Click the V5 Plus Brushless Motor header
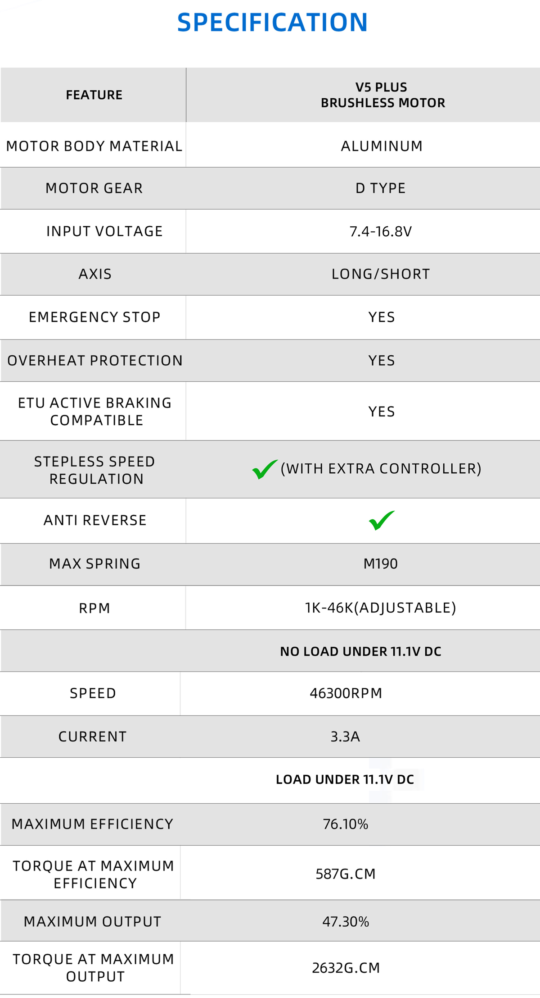The height and width of the screenshot is (998, 540). (x=382, y=95)
